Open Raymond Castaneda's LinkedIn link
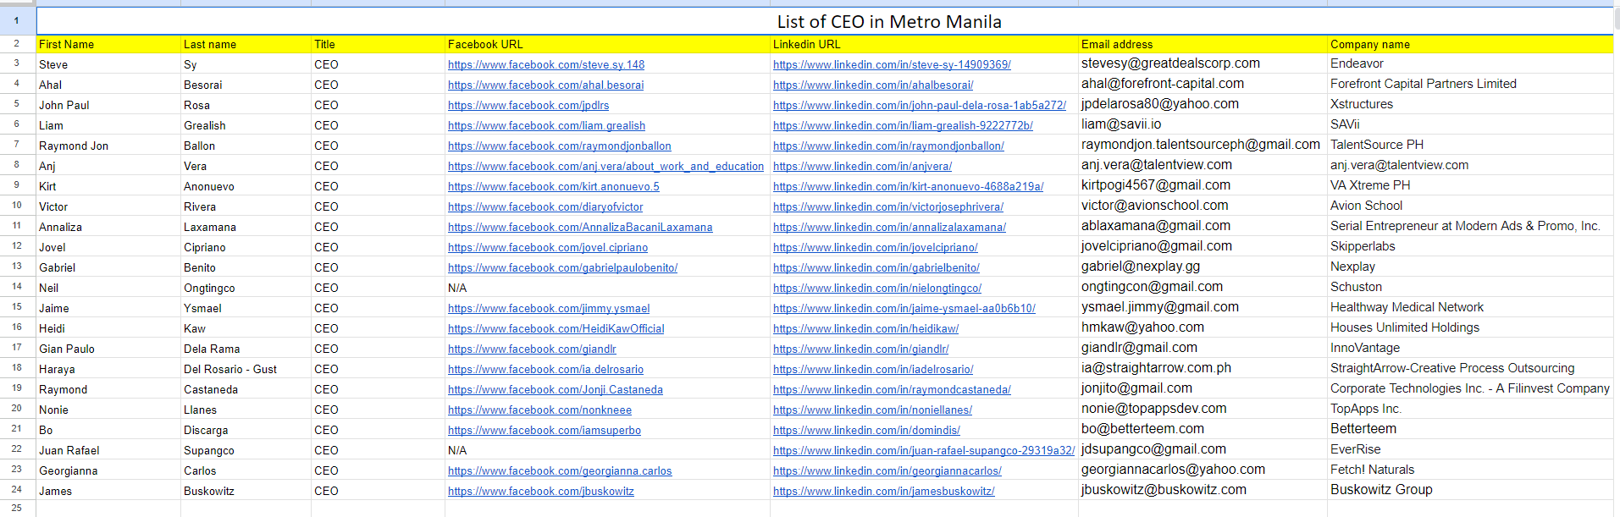Screen dimensions: 1620x517 click(892, 389)
